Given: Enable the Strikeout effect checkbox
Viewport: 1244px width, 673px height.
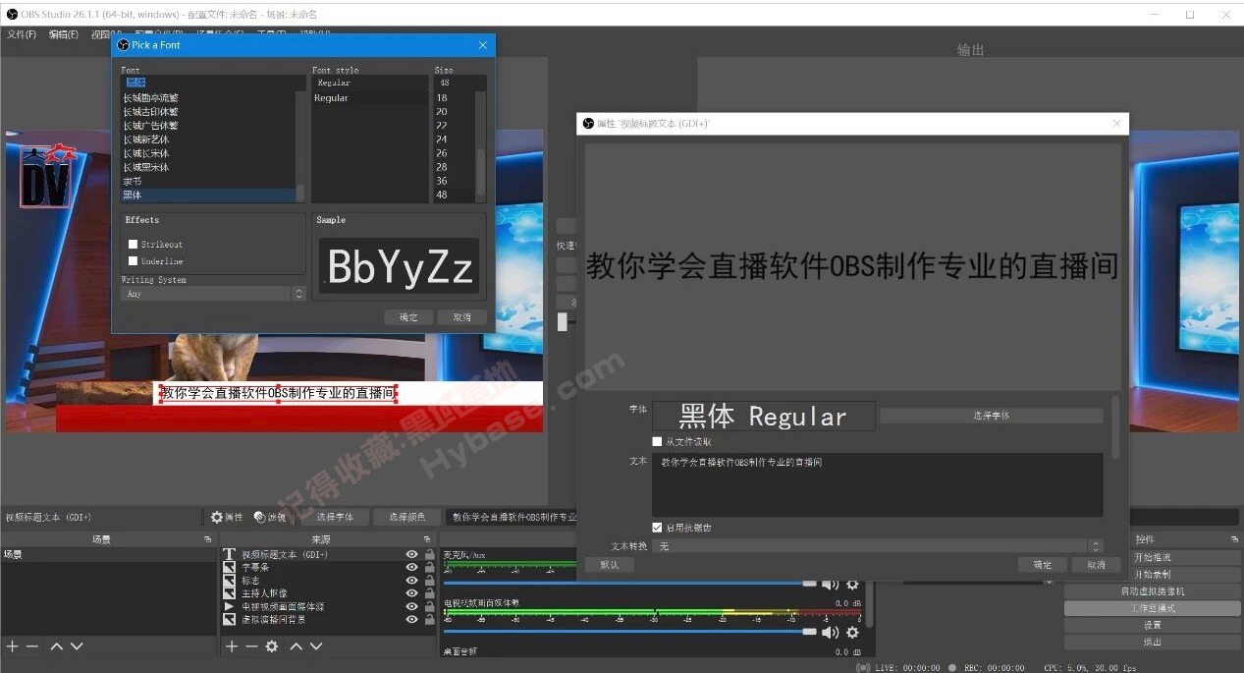Looking at the screenshot, I should [x=135, y=244].
